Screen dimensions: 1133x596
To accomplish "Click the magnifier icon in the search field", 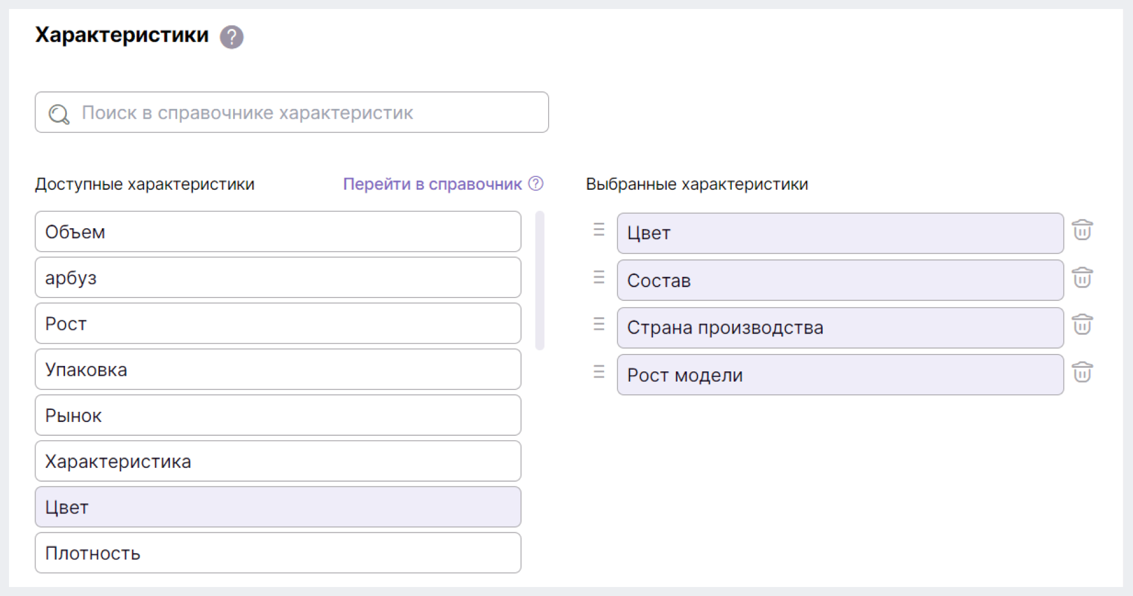I will (x=59, y=114).
